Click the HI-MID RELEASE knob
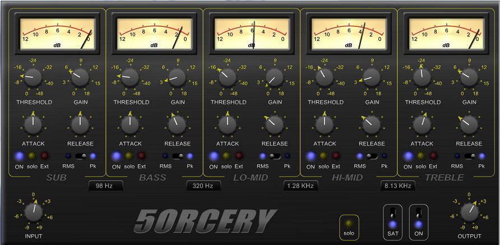The width and height of the screenshot is (500, 245). coord(372,124)
